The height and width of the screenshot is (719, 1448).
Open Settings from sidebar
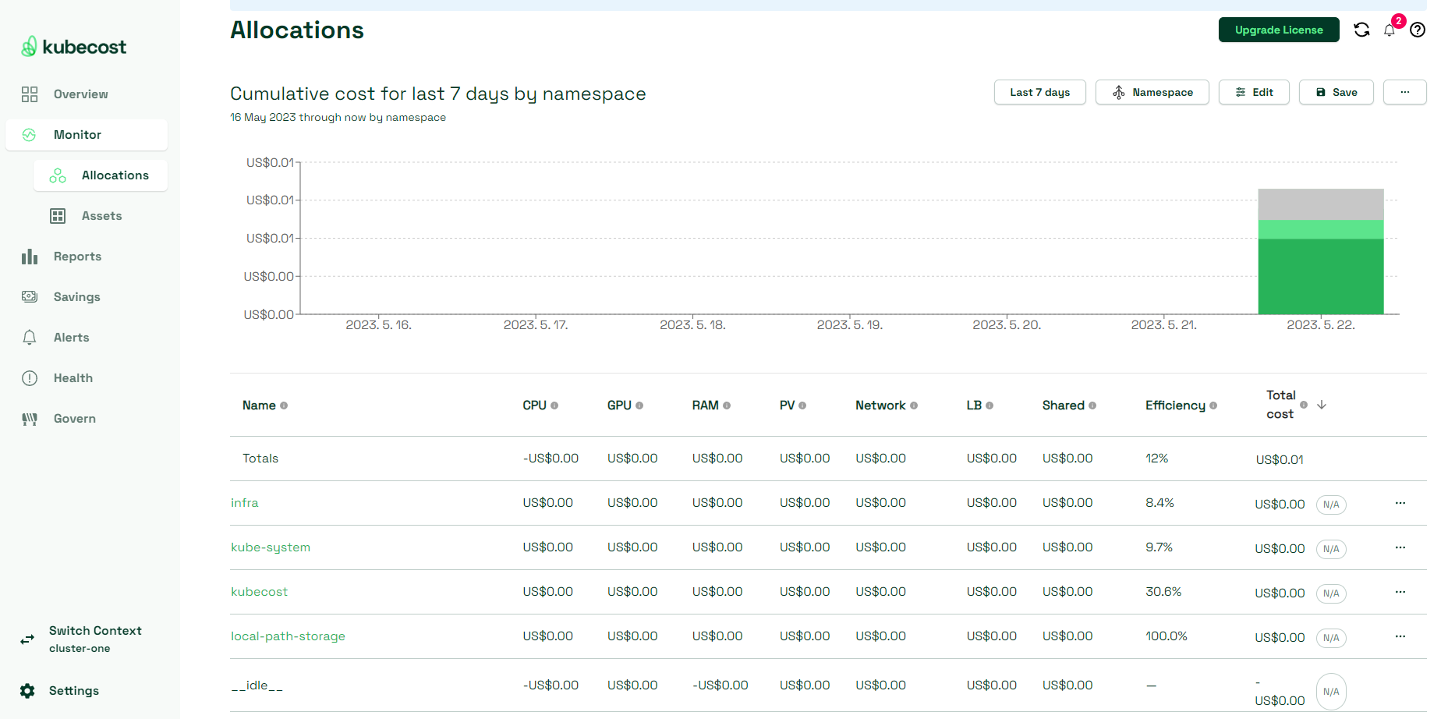coord(74,691)
